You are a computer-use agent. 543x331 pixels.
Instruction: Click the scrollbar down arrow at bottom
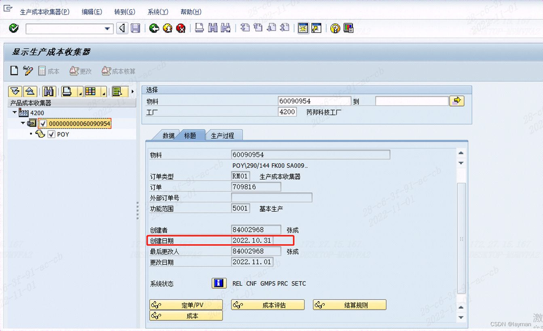[461, 317]
